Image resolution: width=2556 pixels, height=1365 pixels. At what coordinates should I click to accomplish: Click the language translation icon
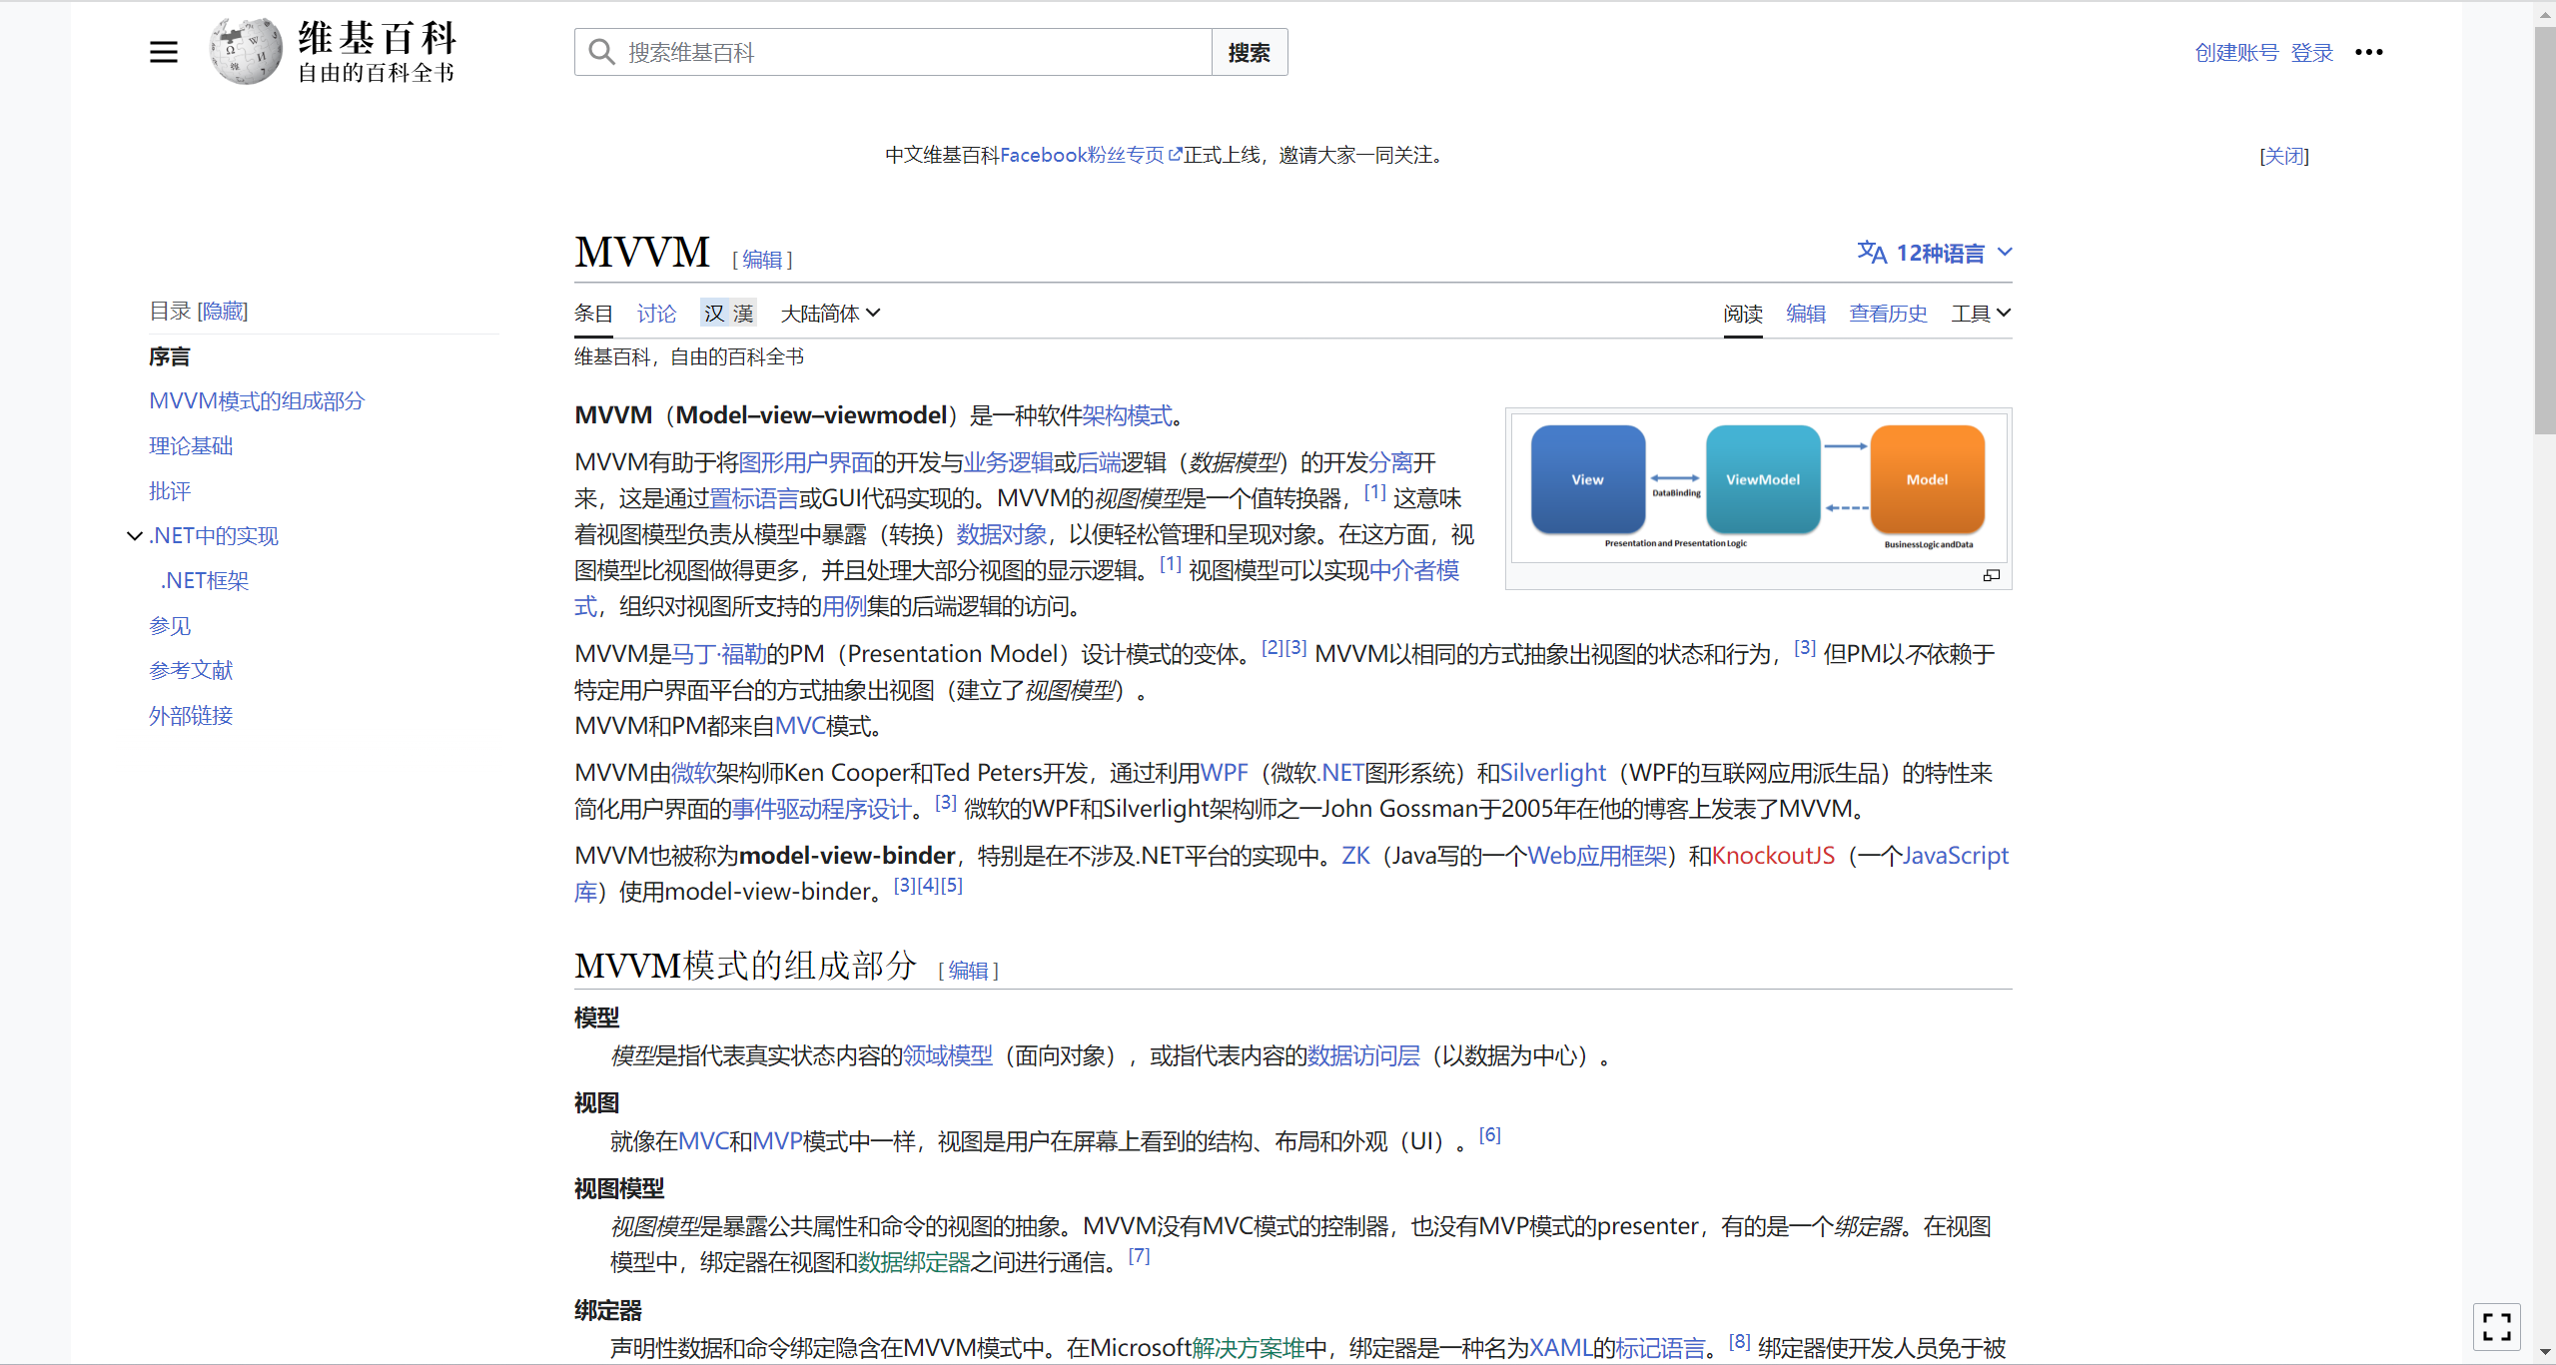(x=1872, y=253)
